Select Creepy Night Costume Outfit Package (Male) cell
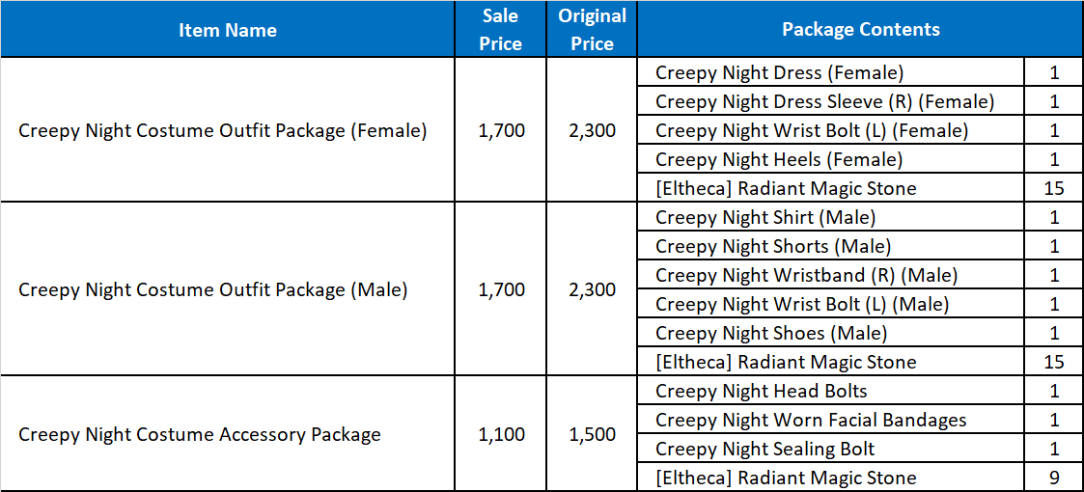1084x492 pixels. coord(228,289)
